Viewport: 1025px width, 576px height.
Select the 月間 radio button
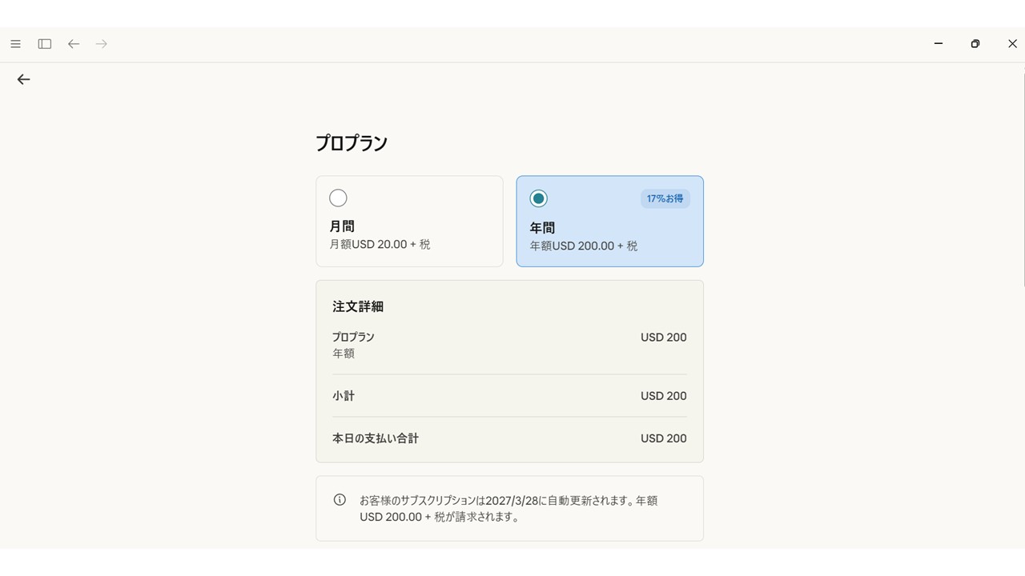point(338,198)
